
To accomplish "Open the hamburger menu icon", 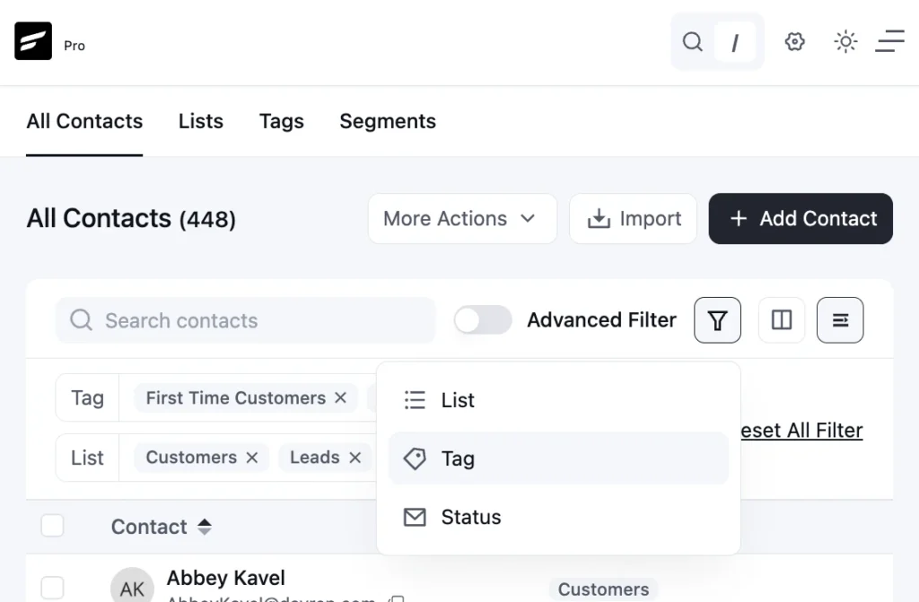I will click(x=889, y=41).
